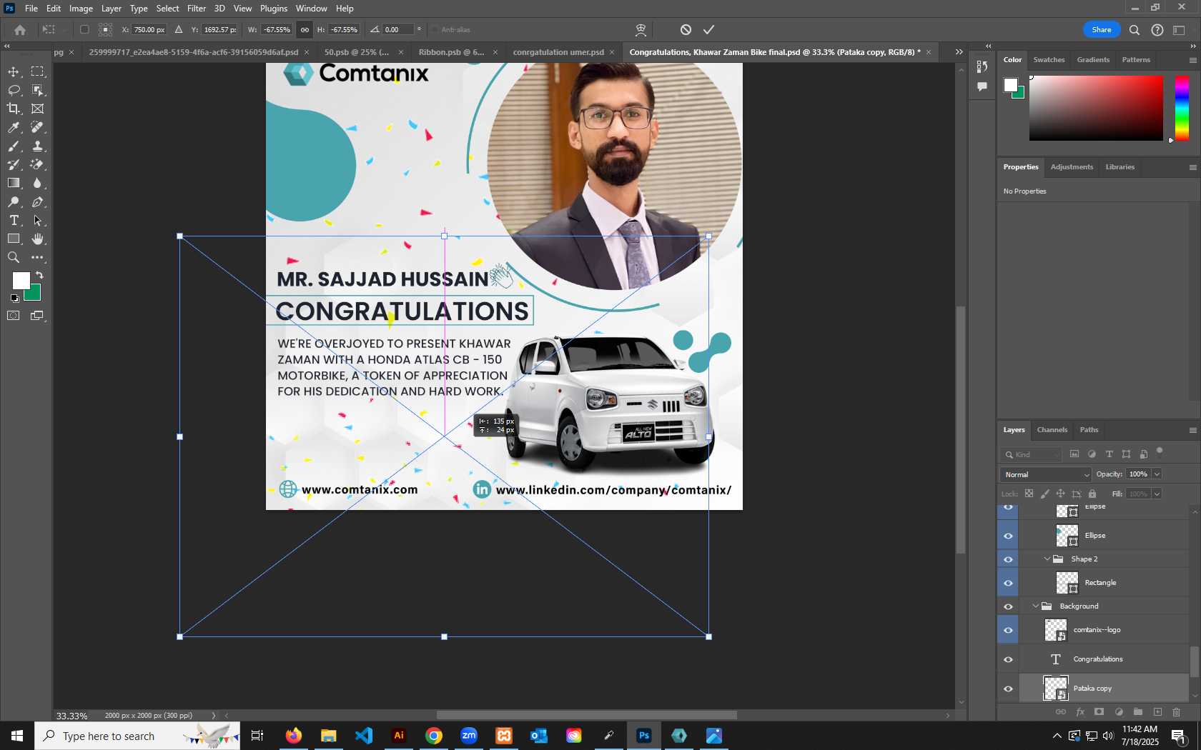Select the Eyedropper tool
Image resolution: width=1201 pixels, height=750 pixels.
pos(14,127)
